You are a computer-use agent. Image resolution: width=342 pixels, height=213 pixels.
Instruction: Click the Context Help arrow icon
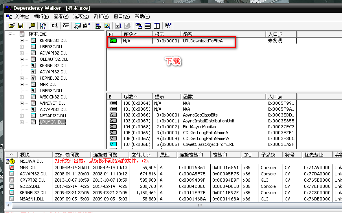point(168,25)
